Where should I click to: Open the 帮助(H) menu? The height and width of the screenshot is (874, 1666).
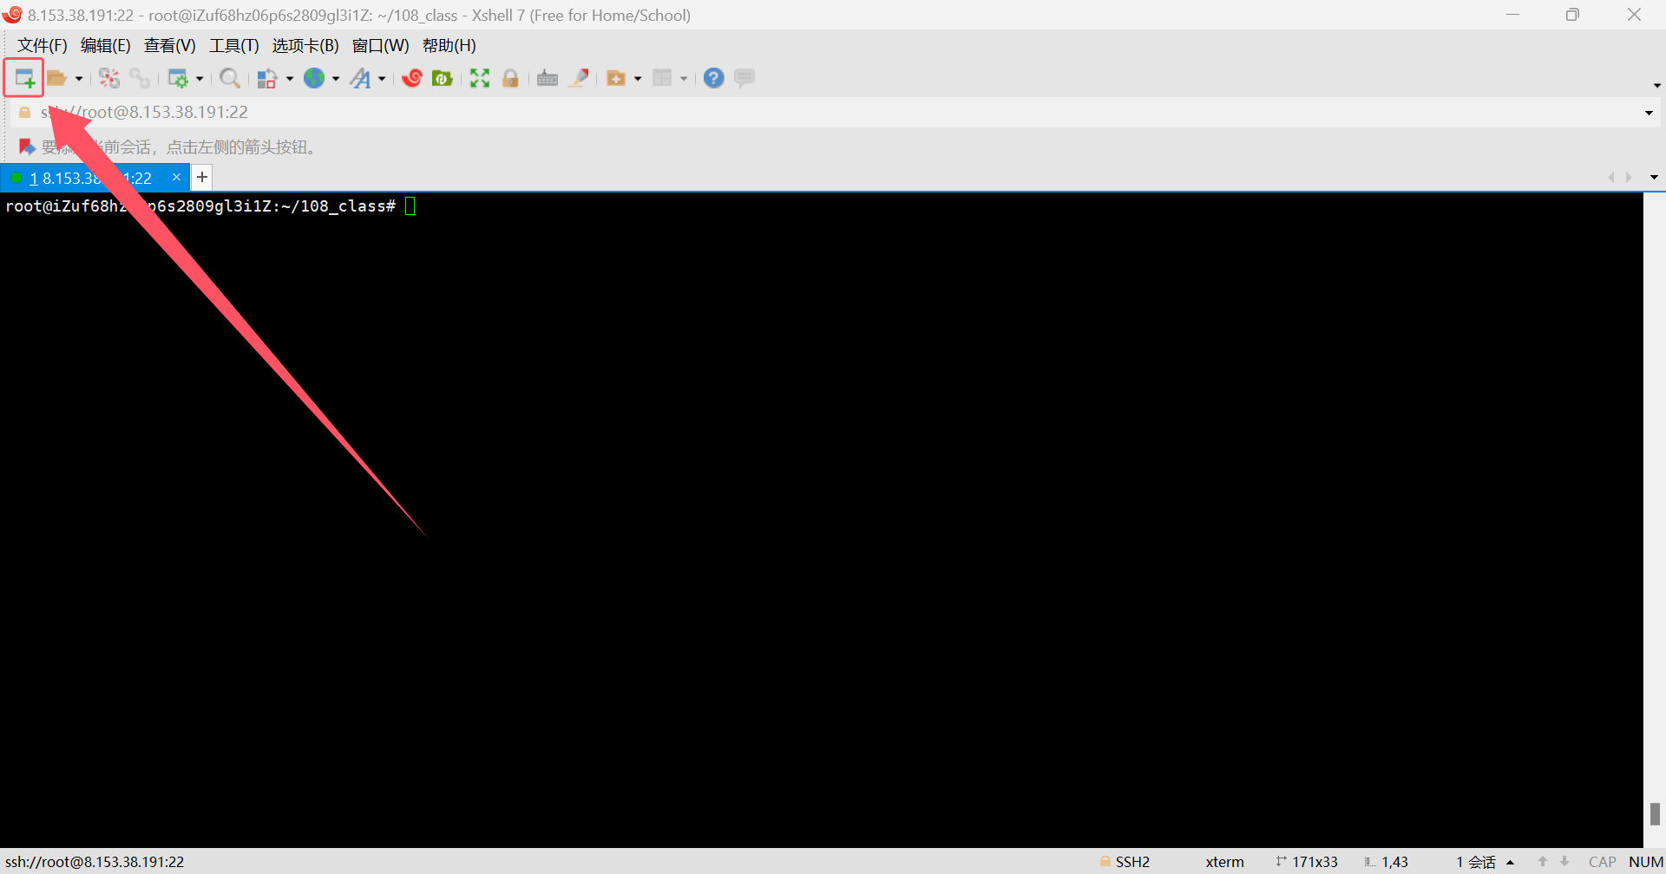[449, 46]
